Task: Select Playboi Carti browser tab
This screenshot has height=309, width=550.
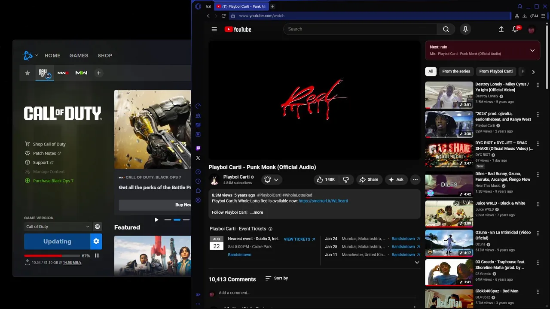Action: tap(241, 6)
